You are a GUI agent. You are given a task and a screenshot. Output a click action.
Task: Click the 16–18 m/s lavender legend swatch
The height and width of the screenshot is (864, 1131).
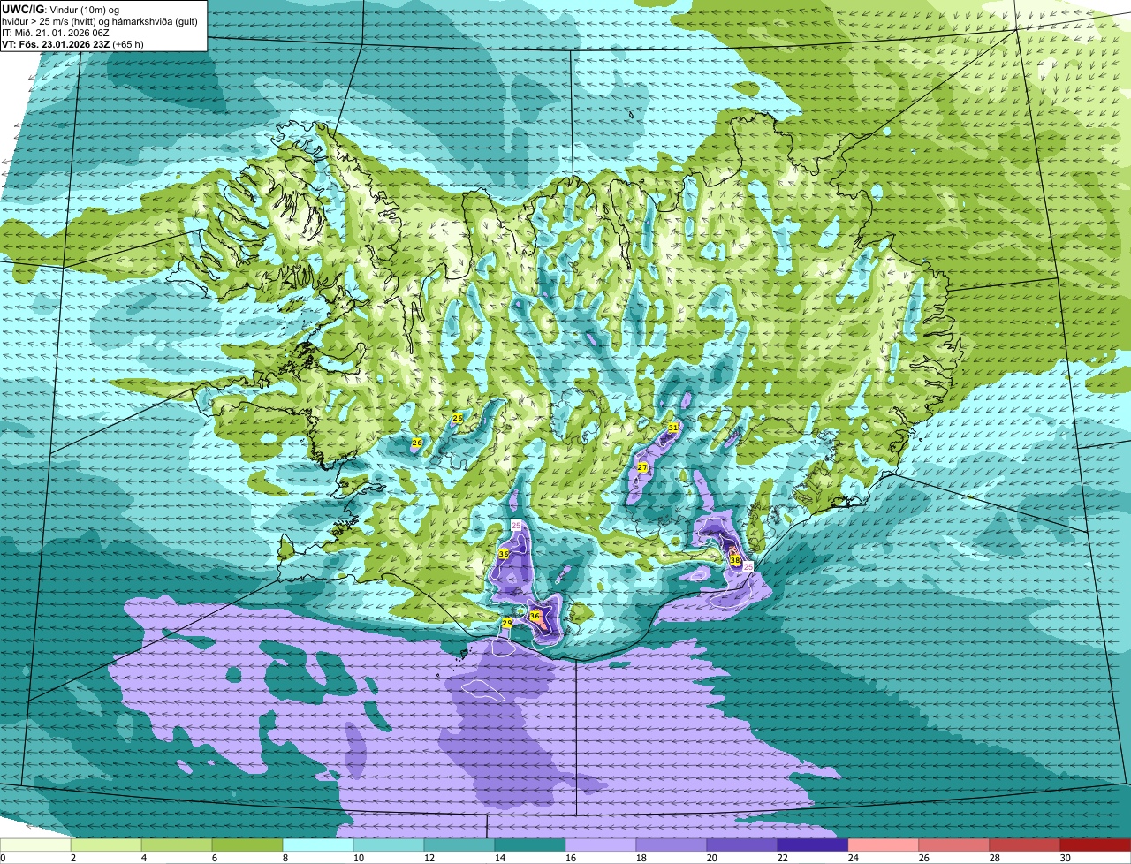tap(601, 845)
